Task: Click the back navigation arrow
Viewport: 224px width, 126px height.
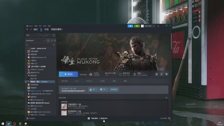Action: (x=27, y=29)
